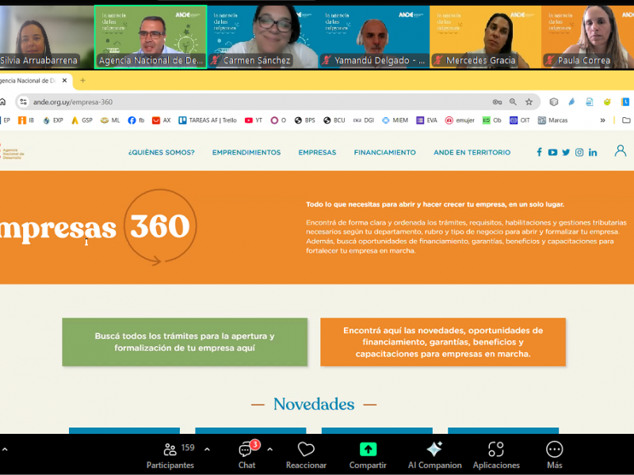
Task: Open the Zoom Chat panel
Action: coord(246,456)
